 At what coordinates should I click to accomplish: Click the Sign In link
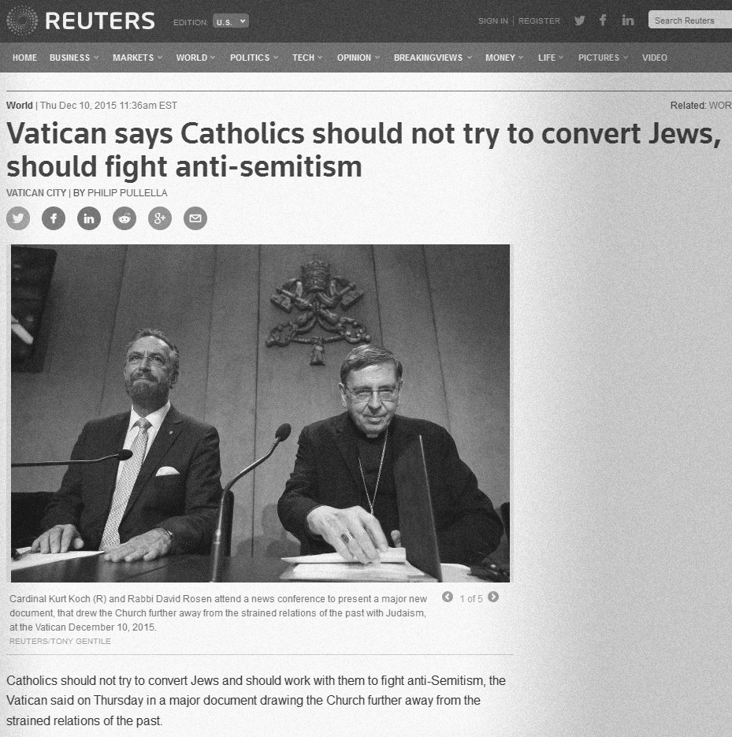click(x=492, y=20)
